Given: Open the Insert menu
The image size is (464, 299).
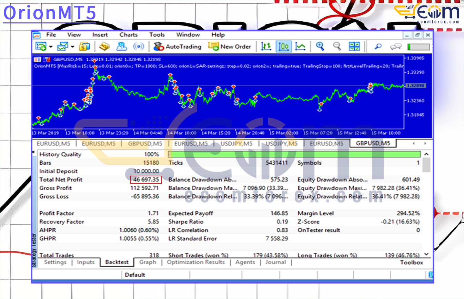Looking at the screenshot, I should click(100, 35).
